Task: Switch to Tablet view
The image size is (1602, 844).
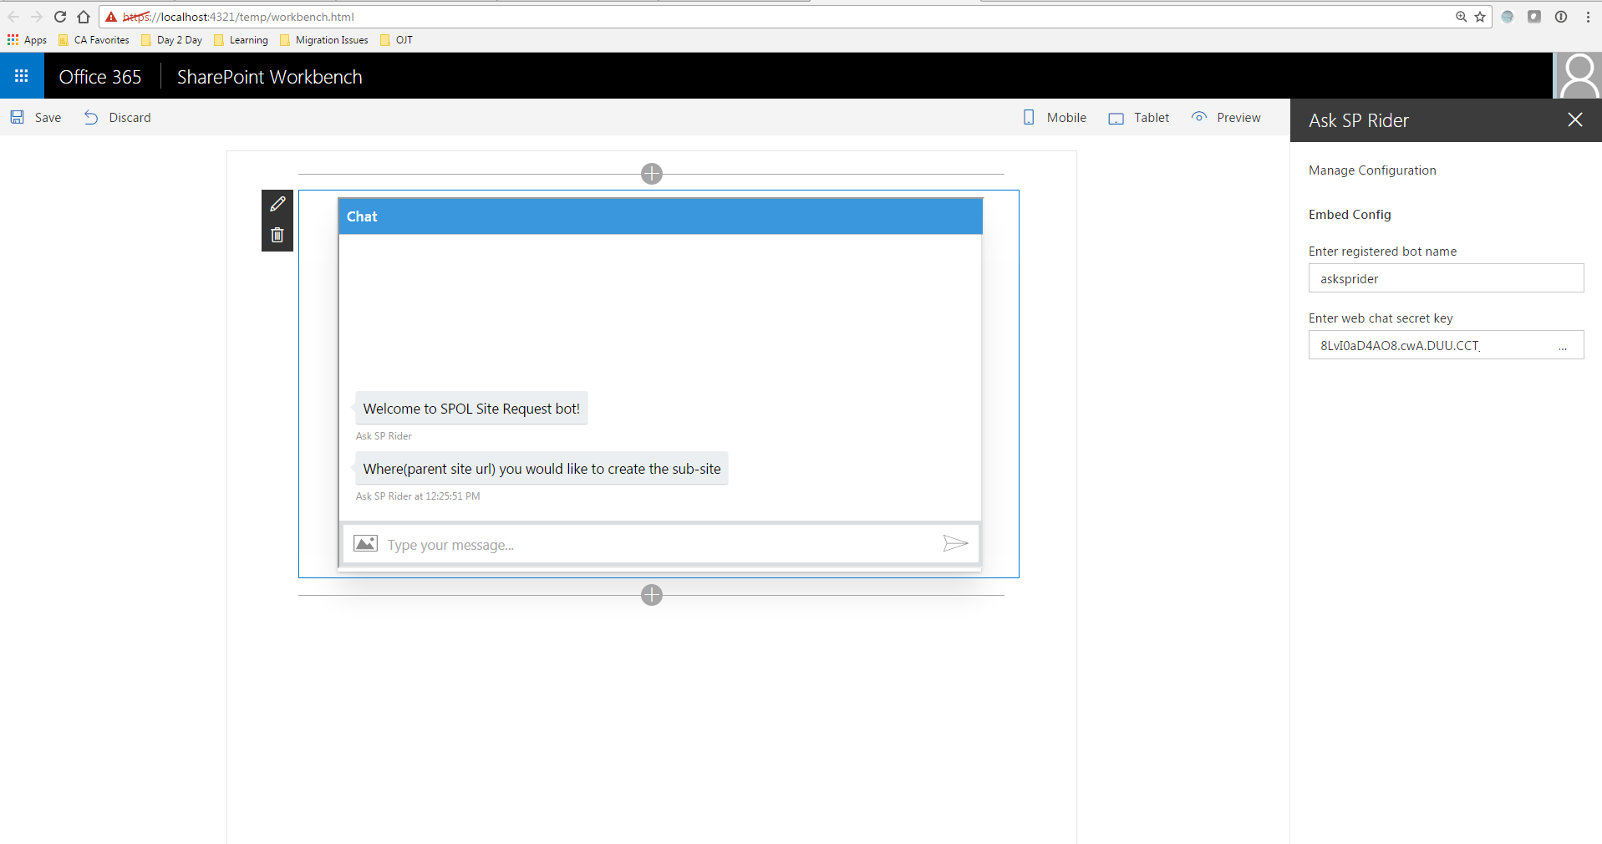Action: click(x=1139, y=118)
